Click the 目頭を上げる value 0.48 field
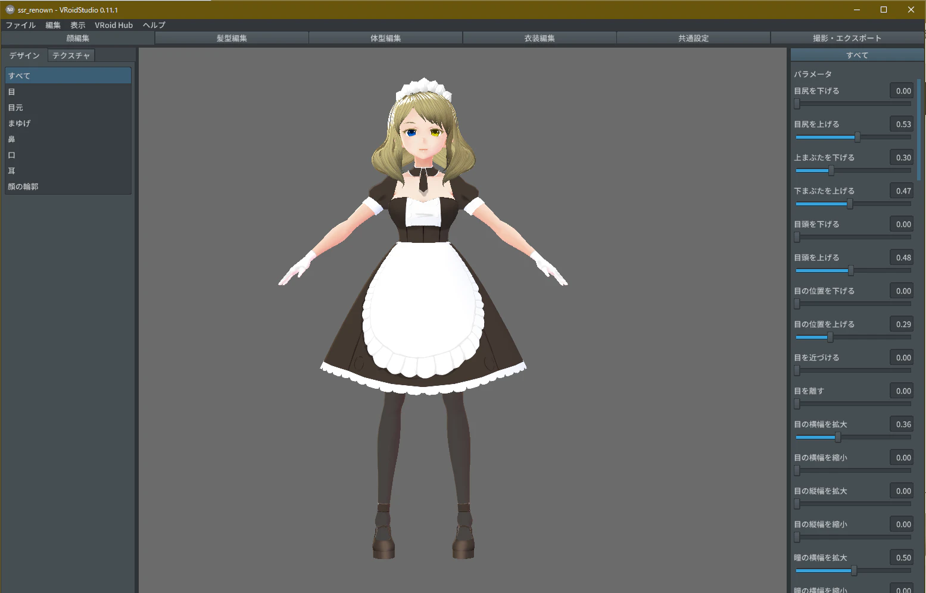The image size is (926, 593). [902, 257]
